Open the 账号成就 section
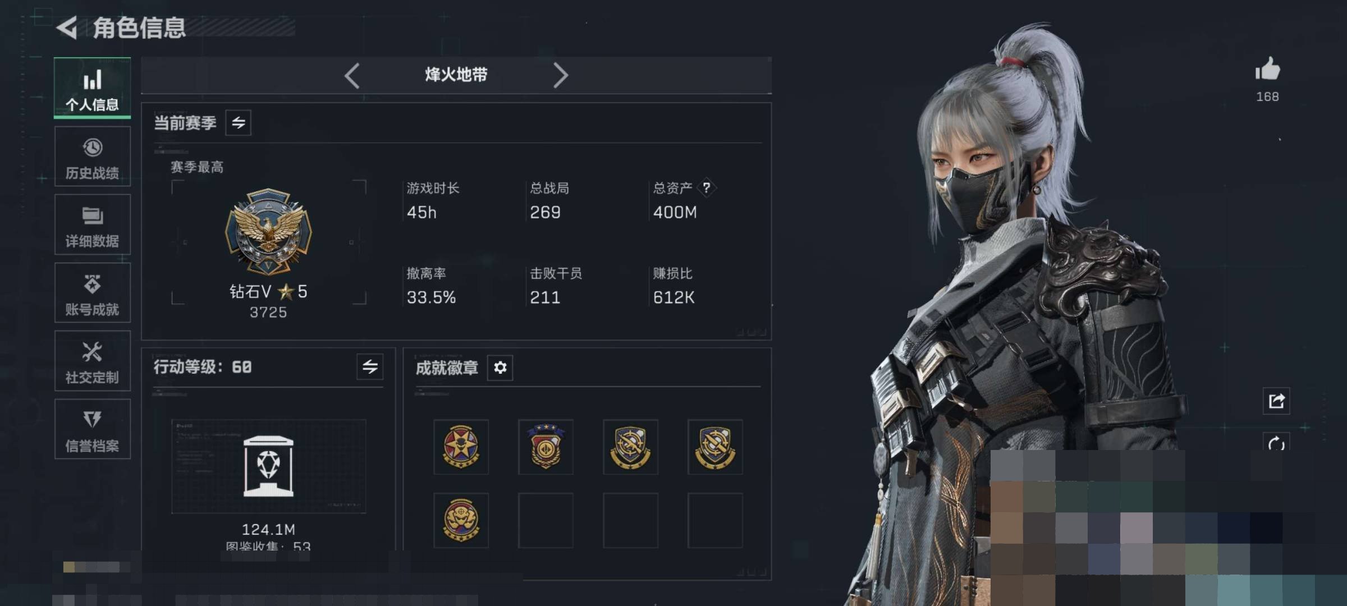 (93, 293)
